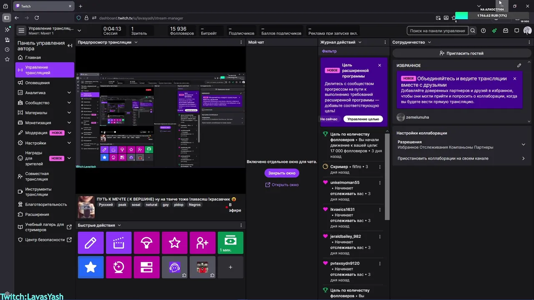Open Оповещения in sidebar
Image resolution: width=534 pixels, height=300 pixels.
(x=45, y=83)
